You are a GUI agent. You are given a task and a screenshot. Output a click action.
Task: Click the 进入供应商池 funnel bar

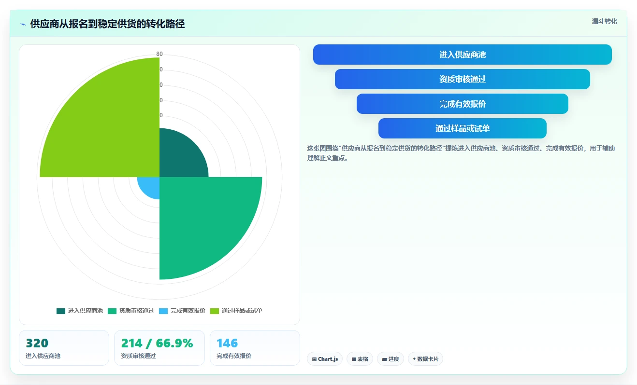(463, 55)
